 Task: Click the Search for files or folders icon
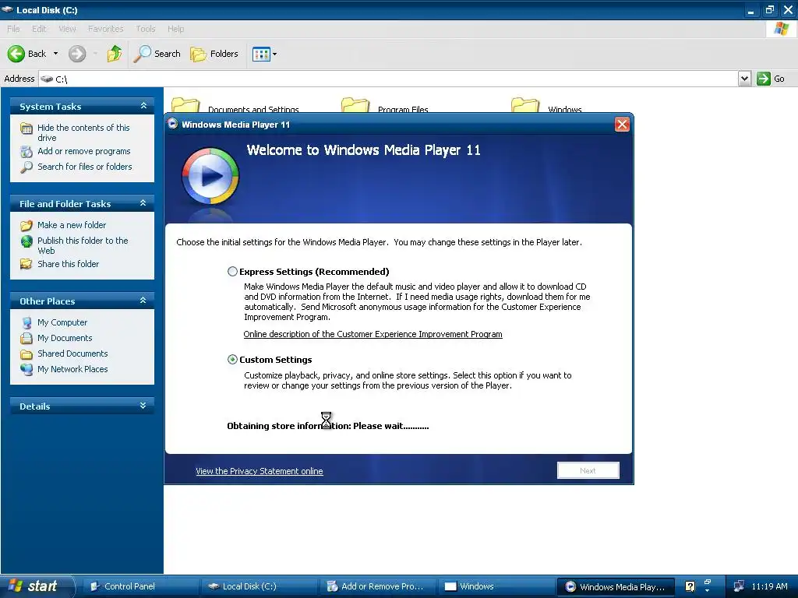point(26,167)
